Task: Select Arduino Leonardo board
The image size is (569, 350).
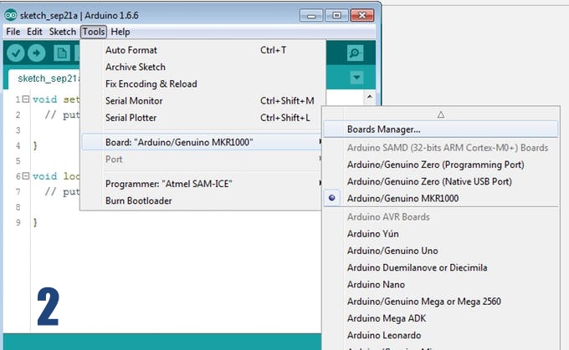Action: 440,335
